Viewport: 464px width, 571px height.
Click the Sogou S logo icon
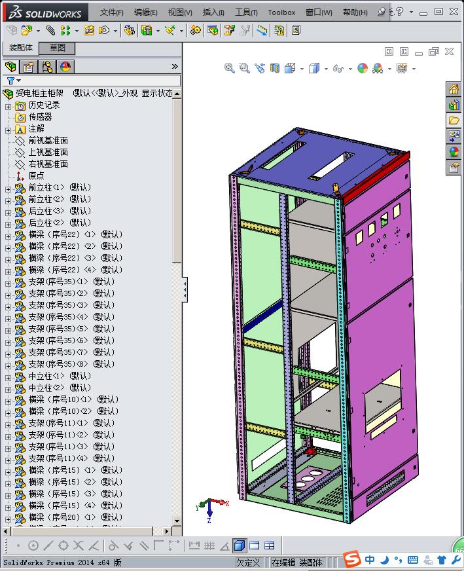(351, 559)
